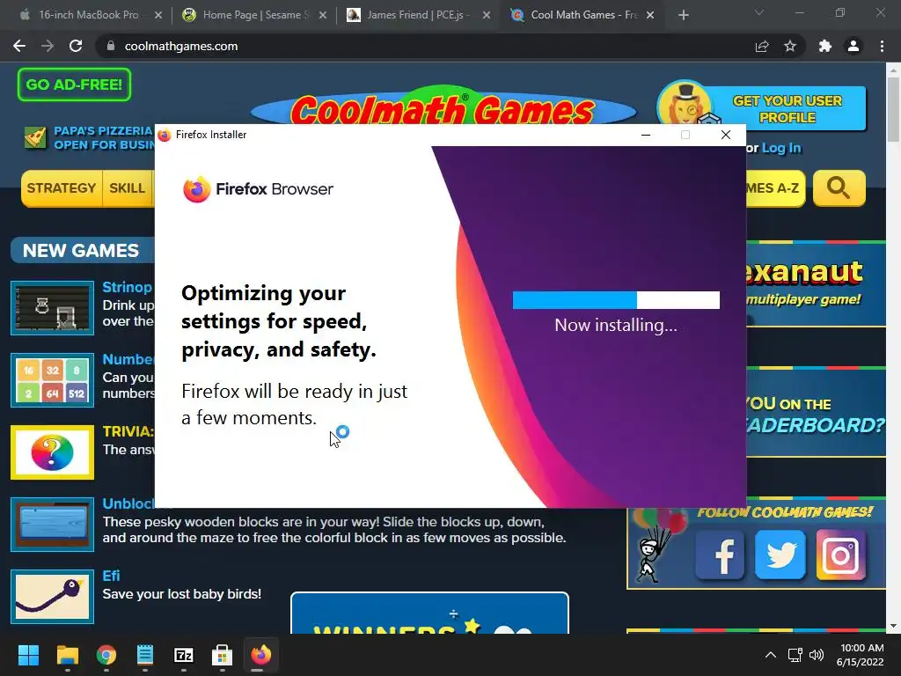Close the Sesame Home Page tab
This screenshot has width=901, height=676.
tap(323, 15)
